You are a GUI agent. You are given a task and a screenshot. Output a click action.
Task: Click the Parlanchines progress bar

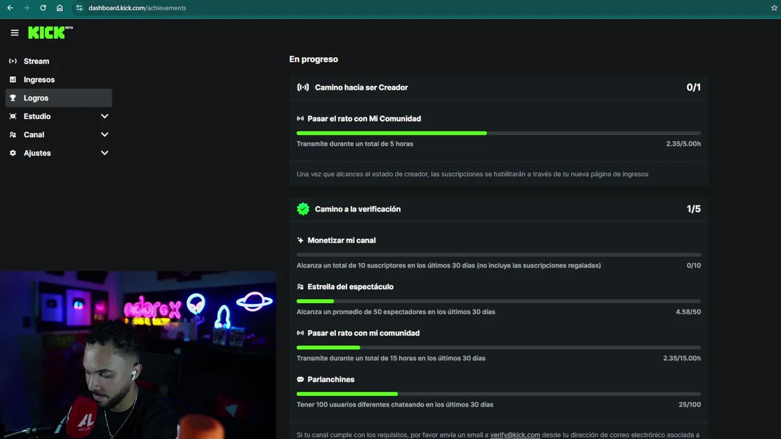click(x=498, y=394)
